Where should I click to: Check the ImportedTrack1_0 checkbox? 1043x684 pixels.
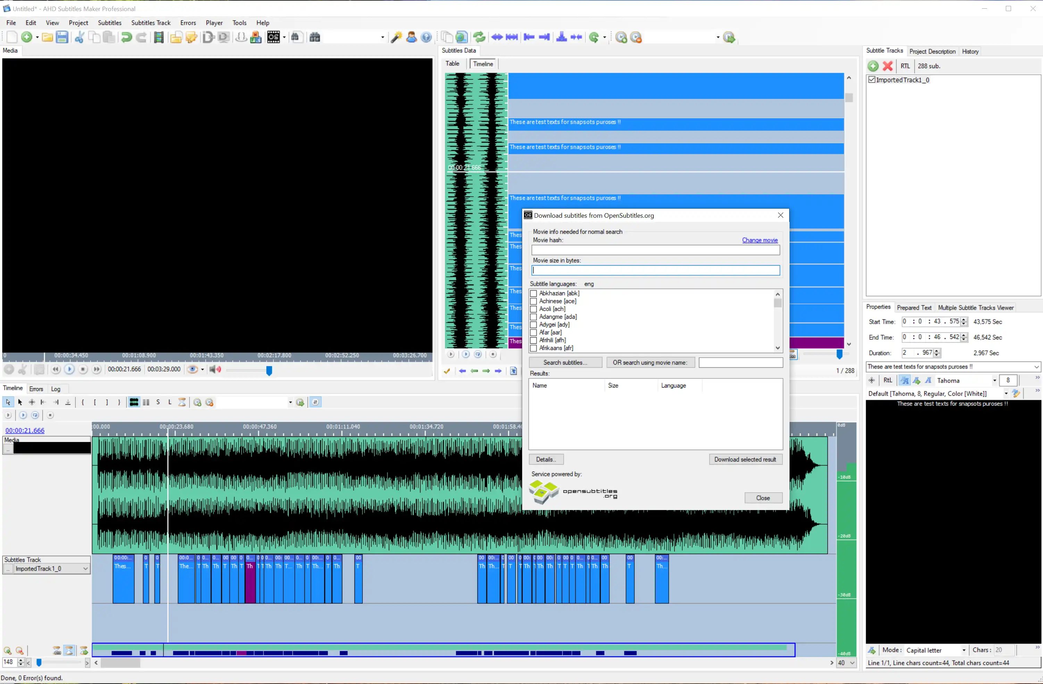pos(872,80)
